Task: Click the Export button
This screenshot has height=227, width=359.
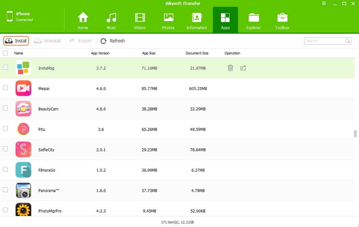Action: pyautogui.click(x=81, y=41)
